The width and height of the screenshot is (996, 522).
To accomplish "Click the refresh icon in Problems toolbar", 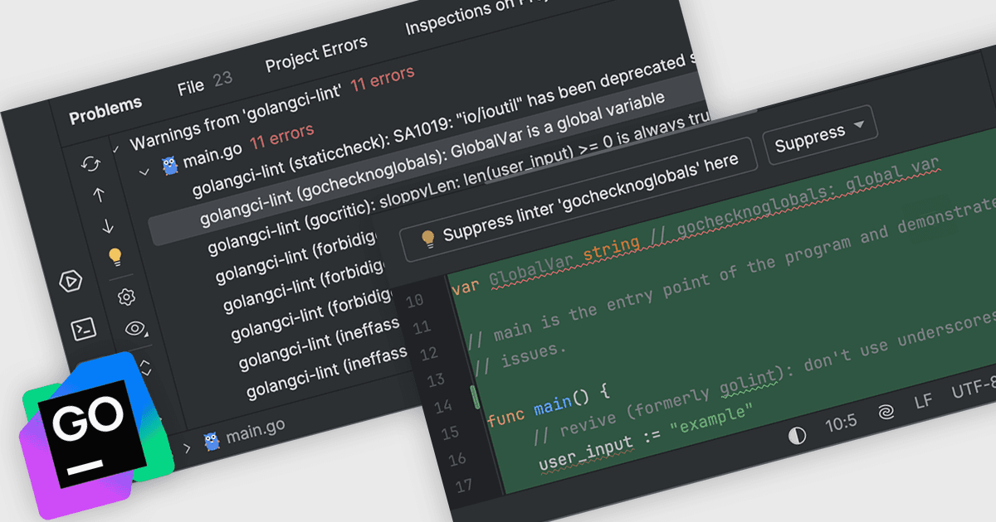I will pyautogui.click(x=90, y=164).
